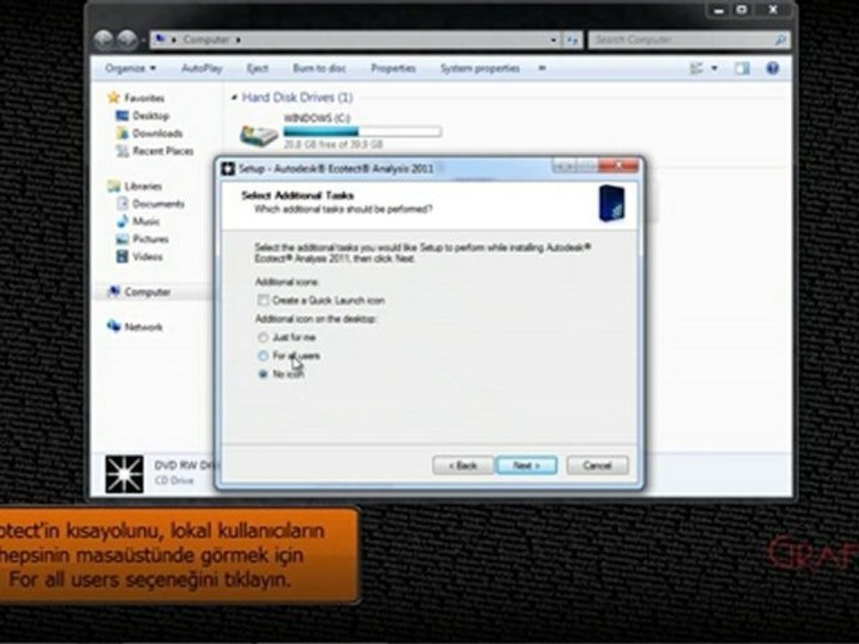Viewport: 859px width, 644px height.
Task: Click the address bar computer icon
Action: 161,38
